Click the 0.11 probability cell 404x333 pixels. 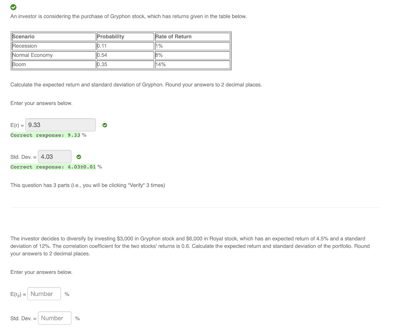[x=125, y=46]
